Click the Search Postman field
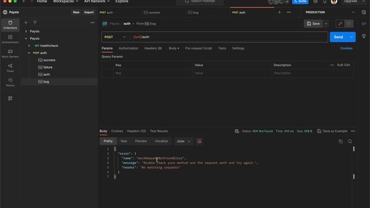The height and width of the screenshot is (208, 370). pyautogui.click(x=200, y=1)
